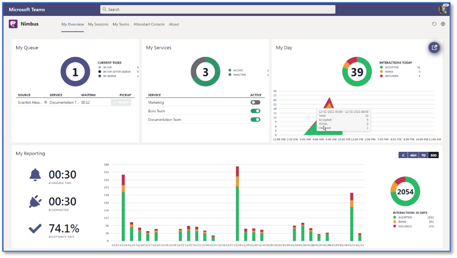Viewport: 457px width, 258px height.
Task: Click the In IVR legend dot
Action: [x=100, y=67]
